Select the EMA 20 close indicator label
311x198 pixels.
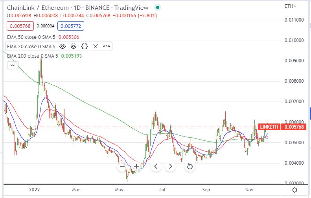click(x=31, y=47)
